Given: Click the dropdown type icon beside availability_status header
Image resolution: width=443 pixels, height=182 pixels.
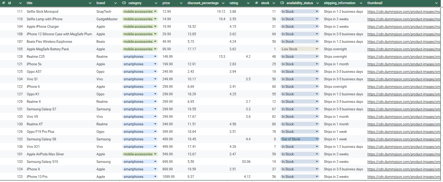Looking at the screenshot, I should click(x=282, y=3).
